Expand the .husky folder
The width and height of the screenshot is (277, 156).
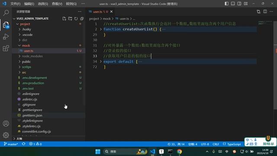point(19,29)
